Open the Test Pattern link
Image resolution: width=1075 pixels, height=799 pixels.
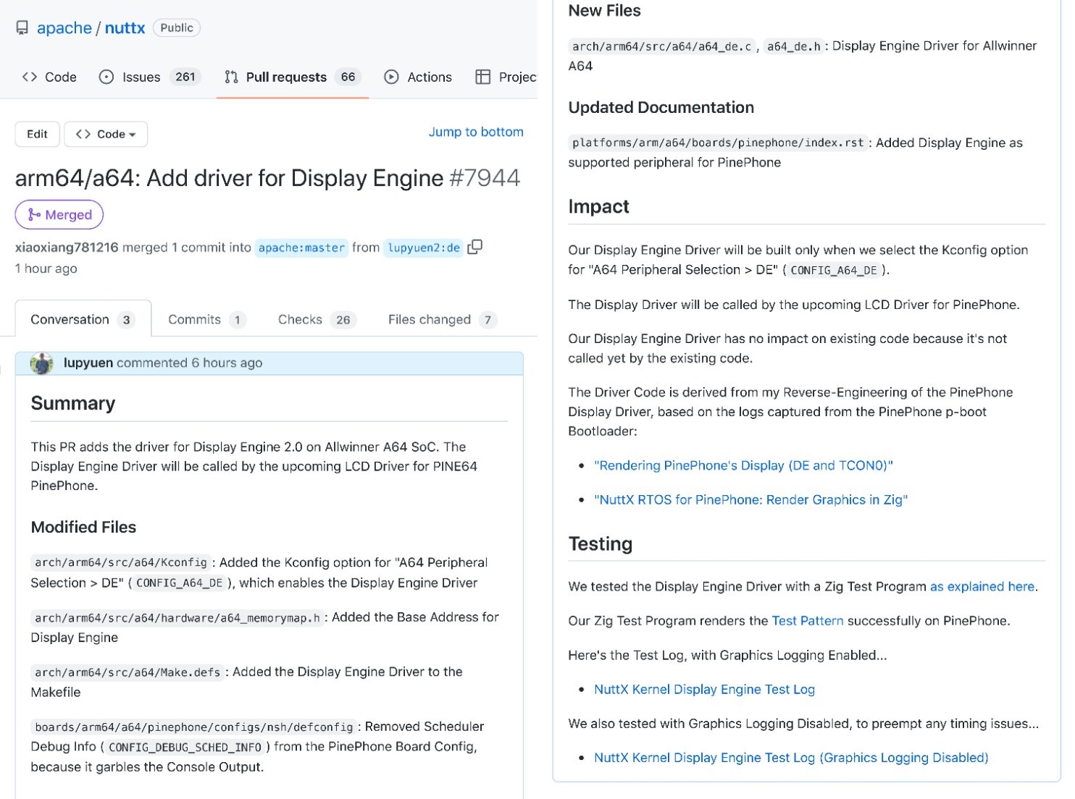pos(807,621)
